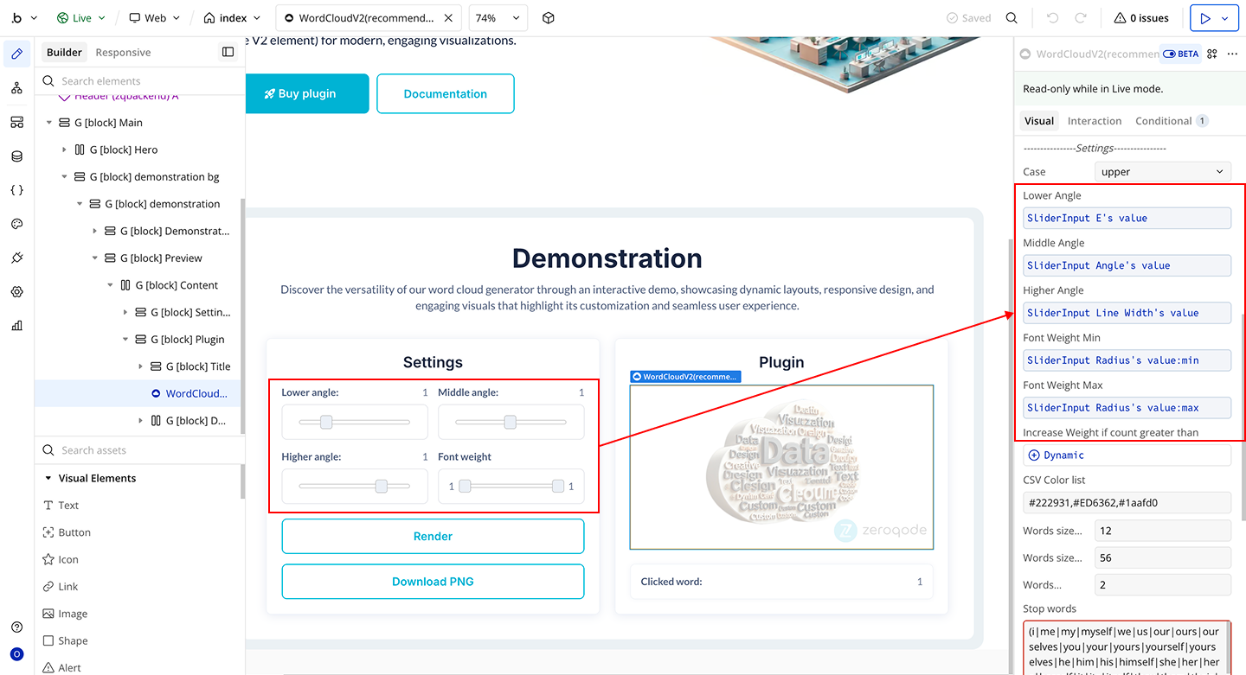Screen dimensions: 1246x675
Task: Select the WordCloud... element in tree
Action: (139, 393)
